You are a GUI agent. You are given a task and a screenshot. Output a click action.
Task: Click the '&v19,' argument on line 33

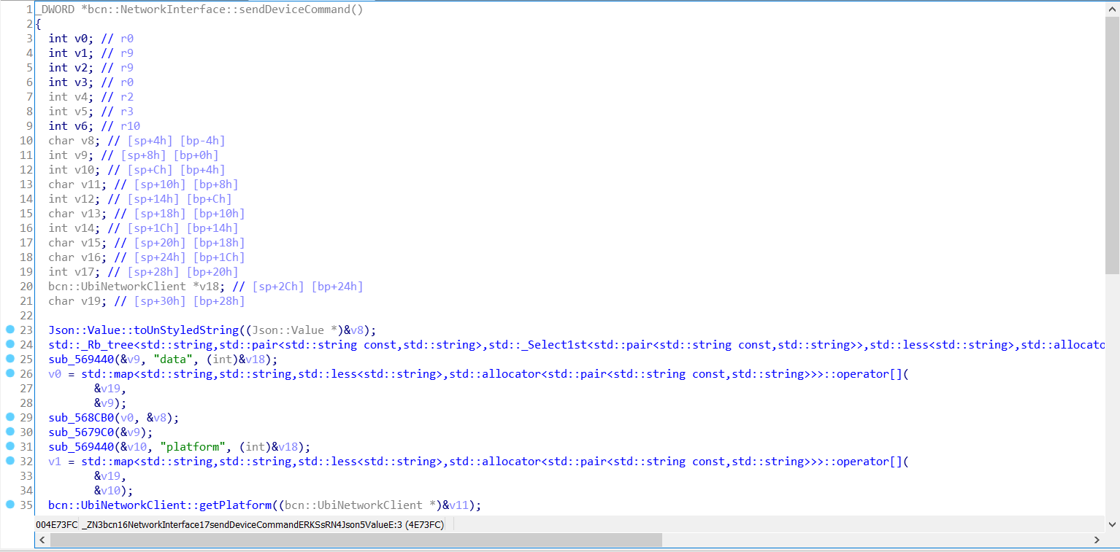point(110,476)
